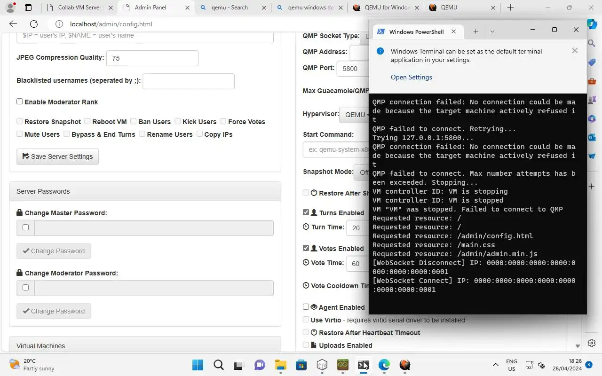This screenshot has width=602, height=376.
Task: Click Blacklisted usernames input field
Action: pyautogui.click(x=189, y=81)
